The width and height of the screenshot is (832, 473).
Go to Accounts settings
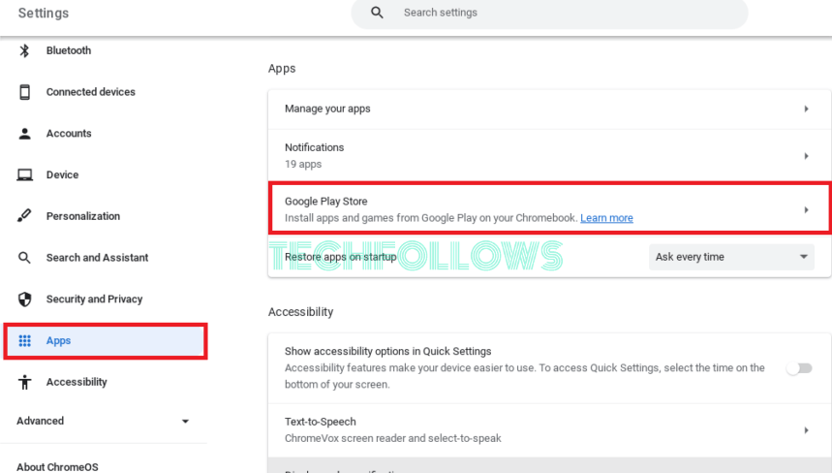coord(69,133)
